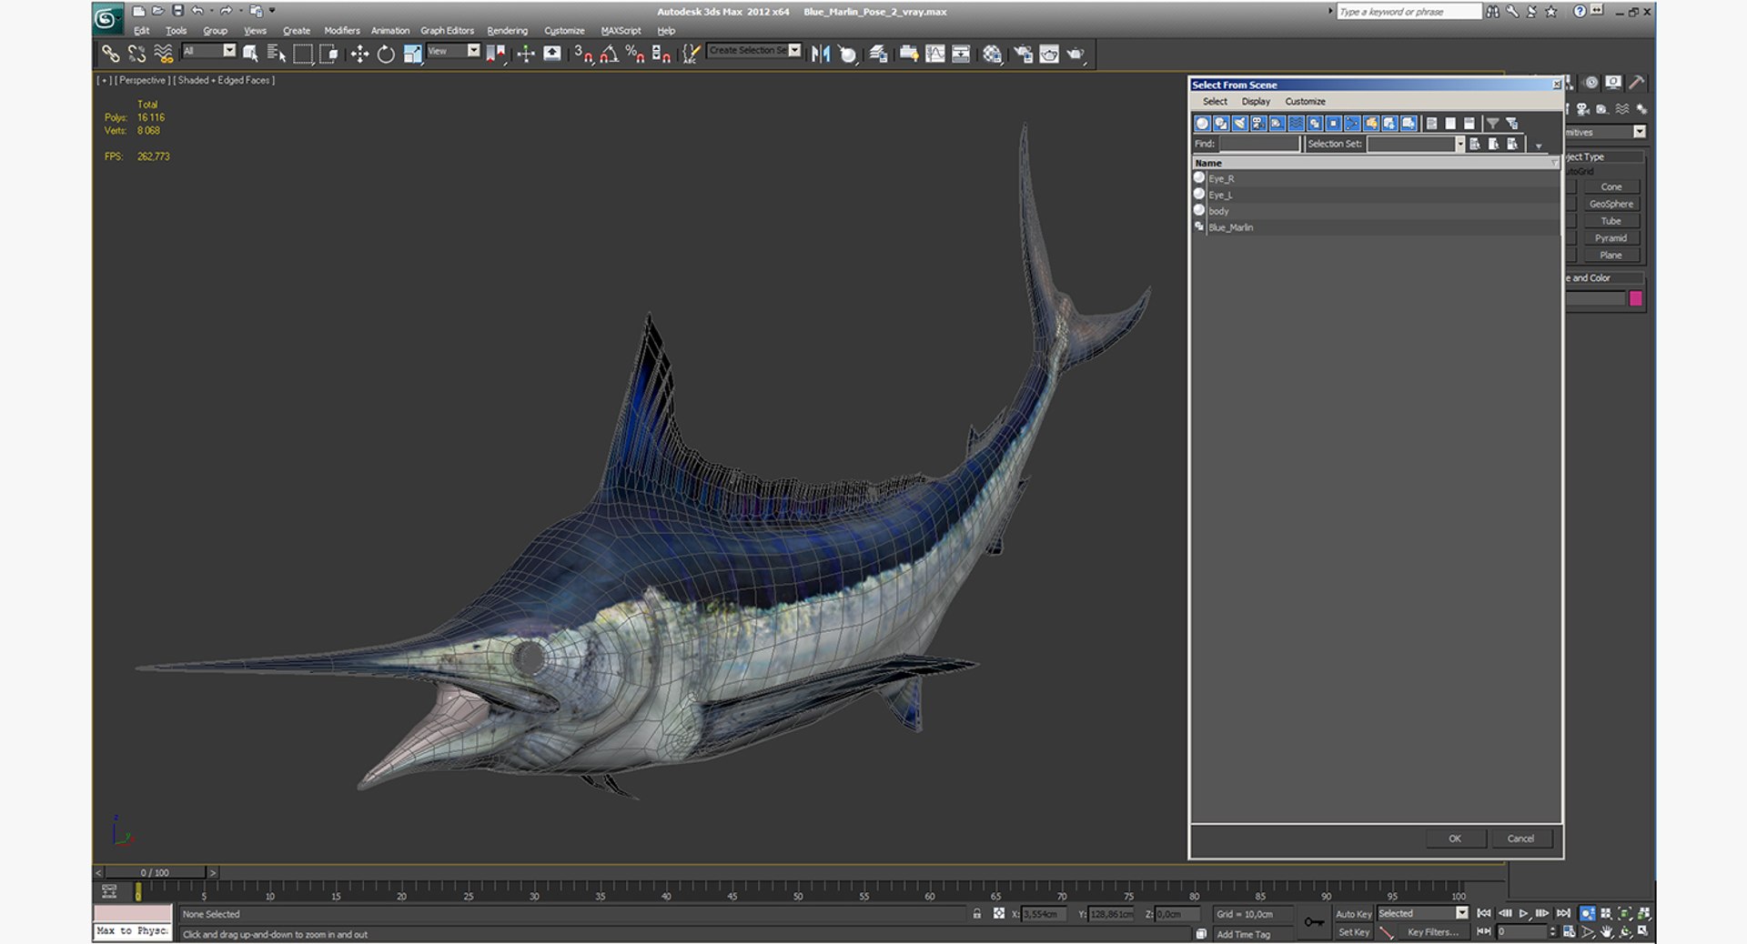Open the primitives category dropdown
Viewport: 1747px width, 944px height.
tap(1640, 132)
